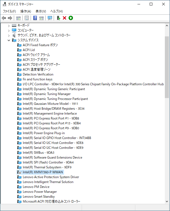This screenshot has height=211, width=170.
Task: Select Serial IO I2C Host Controller - 9DE9
Action: pos(53,148)
